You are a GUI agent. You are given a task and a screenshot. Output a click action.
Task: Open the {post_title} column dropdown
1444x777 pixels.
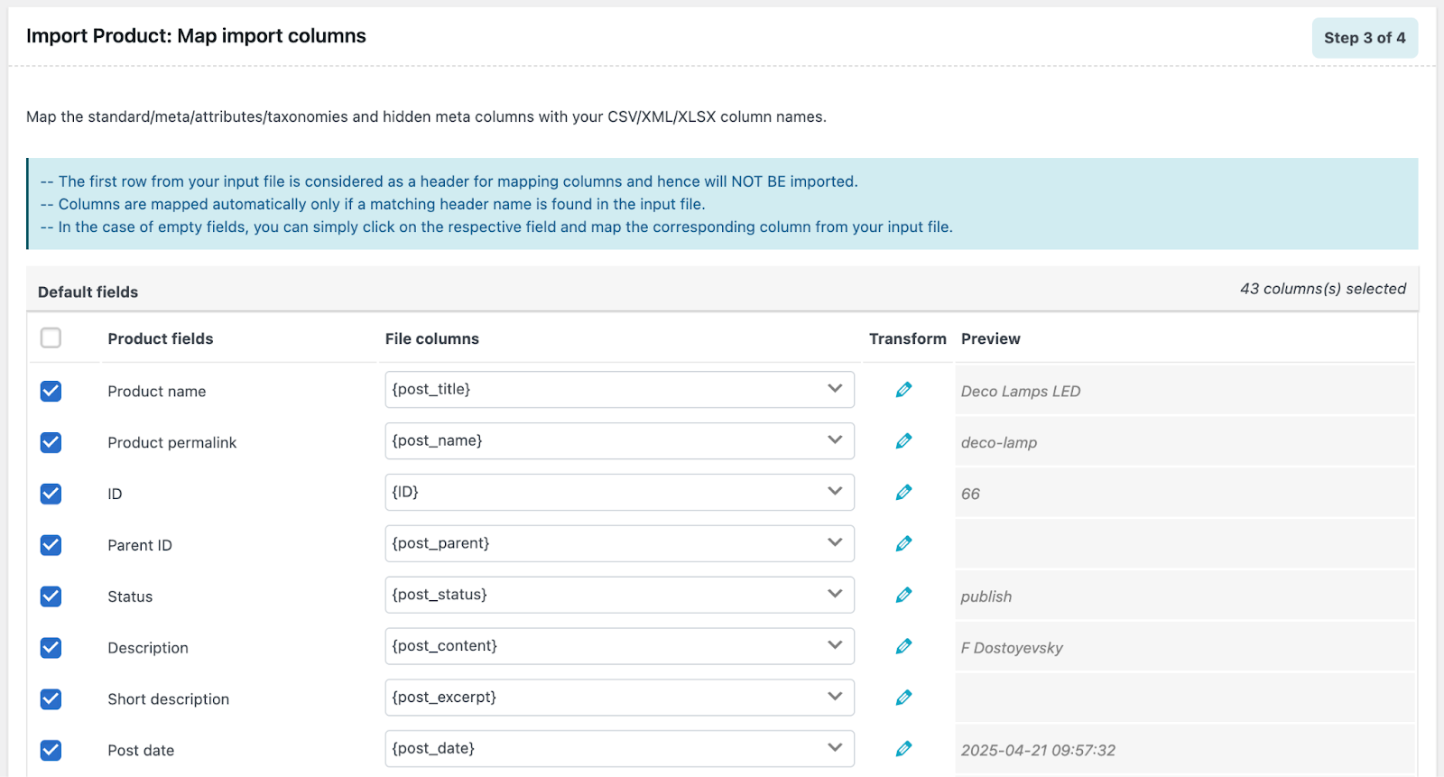(x=619, y=390)
